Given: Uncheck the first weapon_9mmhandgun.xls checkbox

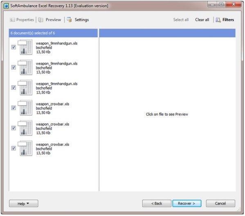Looking at the screenshot, I should pyautogui.click(x=13, y=47).
